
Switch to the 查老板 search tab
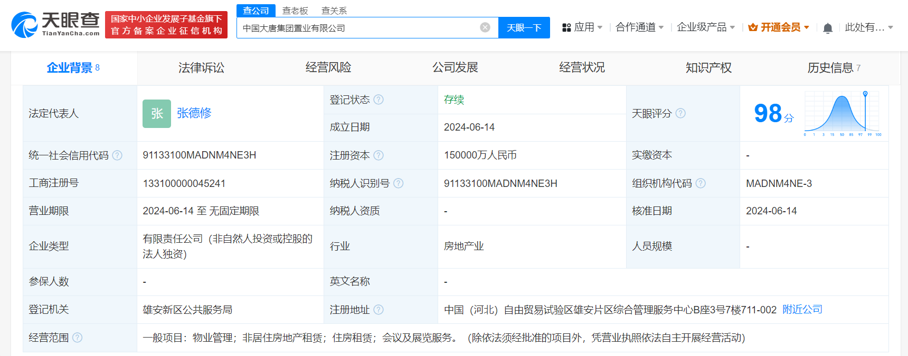pos(295,11)
